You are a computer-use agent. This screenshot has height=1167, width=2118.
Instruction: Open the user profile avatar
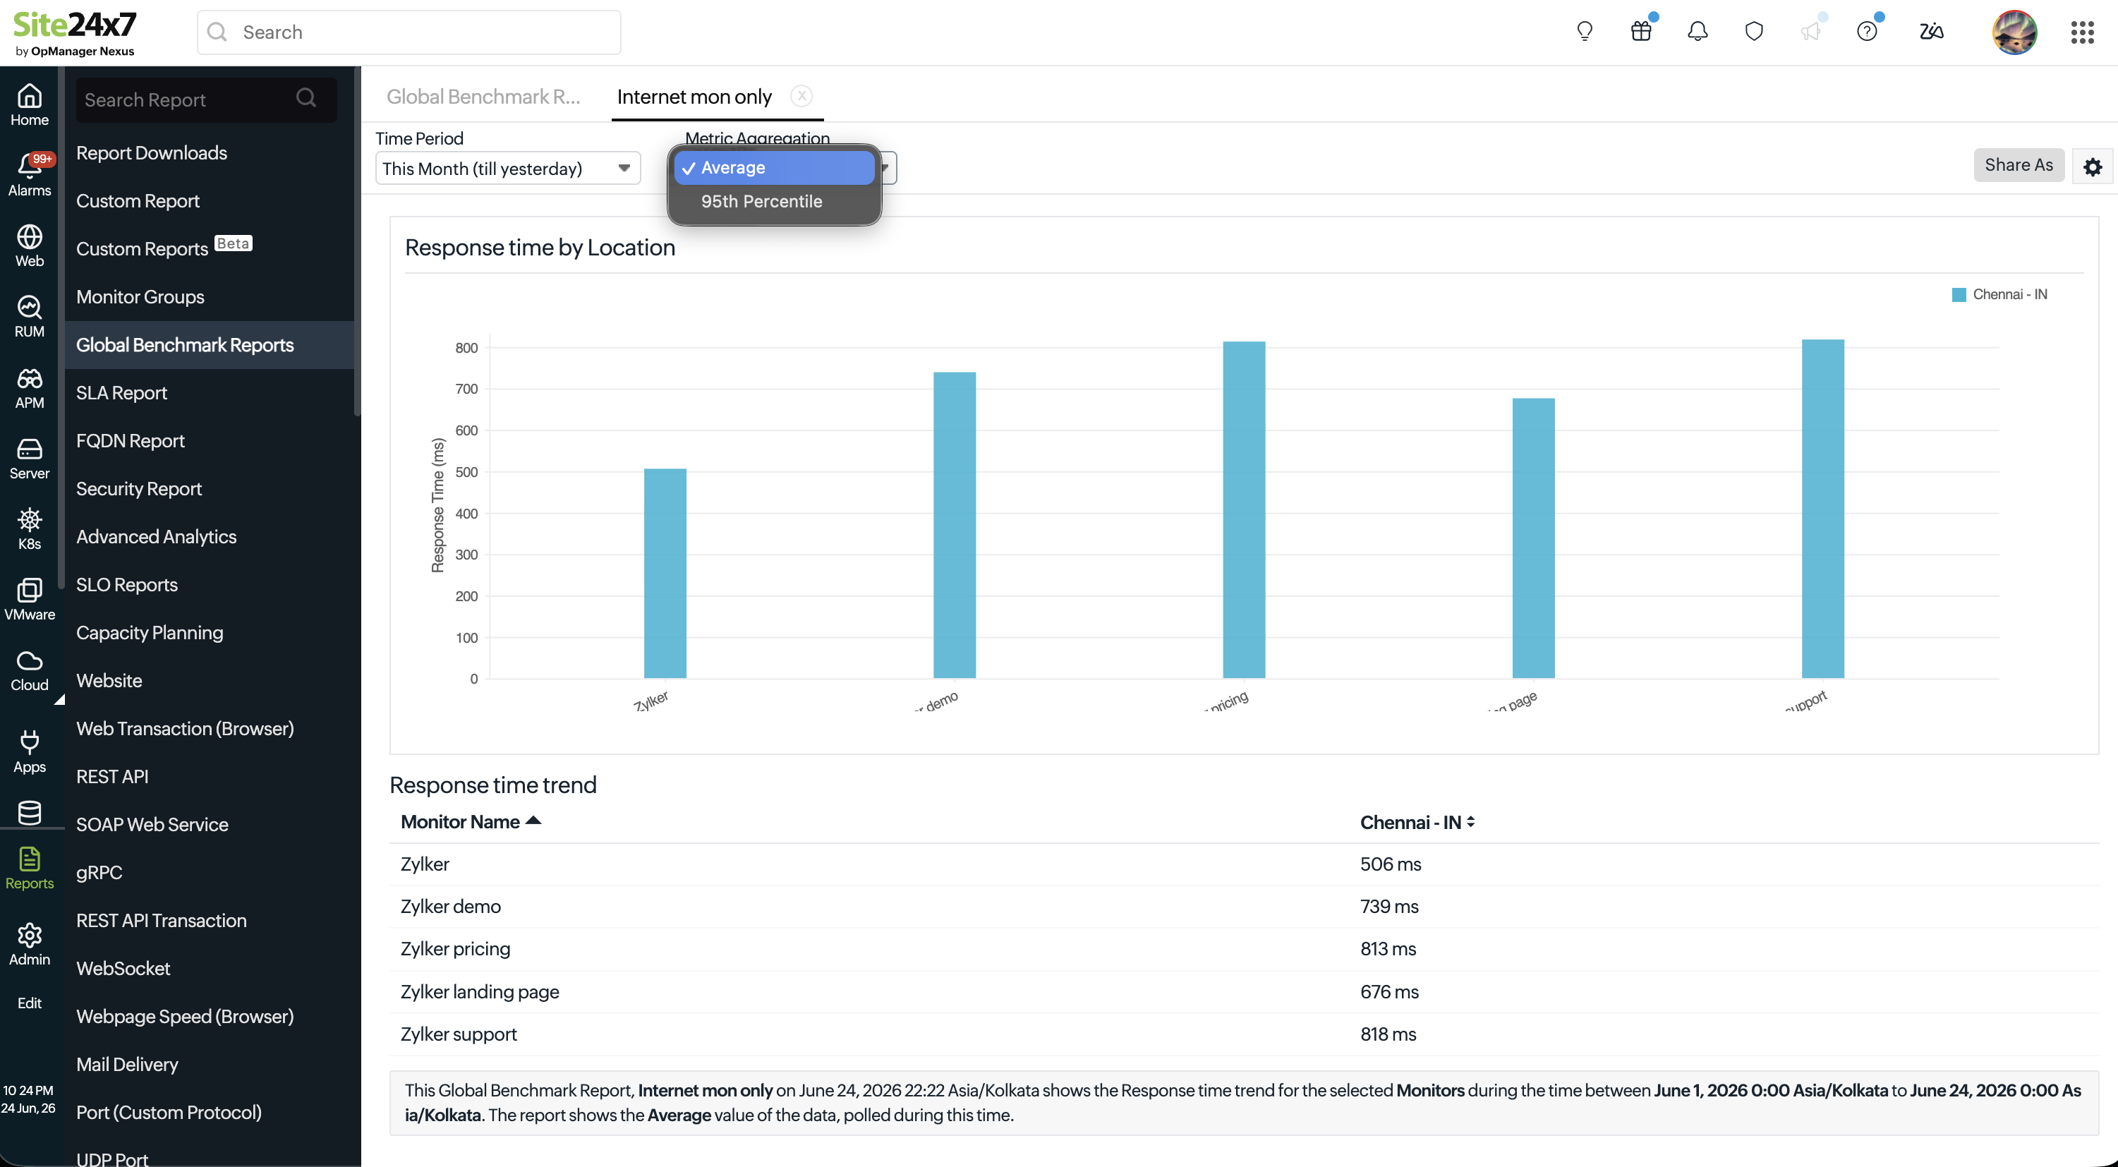click(2014, 32)
